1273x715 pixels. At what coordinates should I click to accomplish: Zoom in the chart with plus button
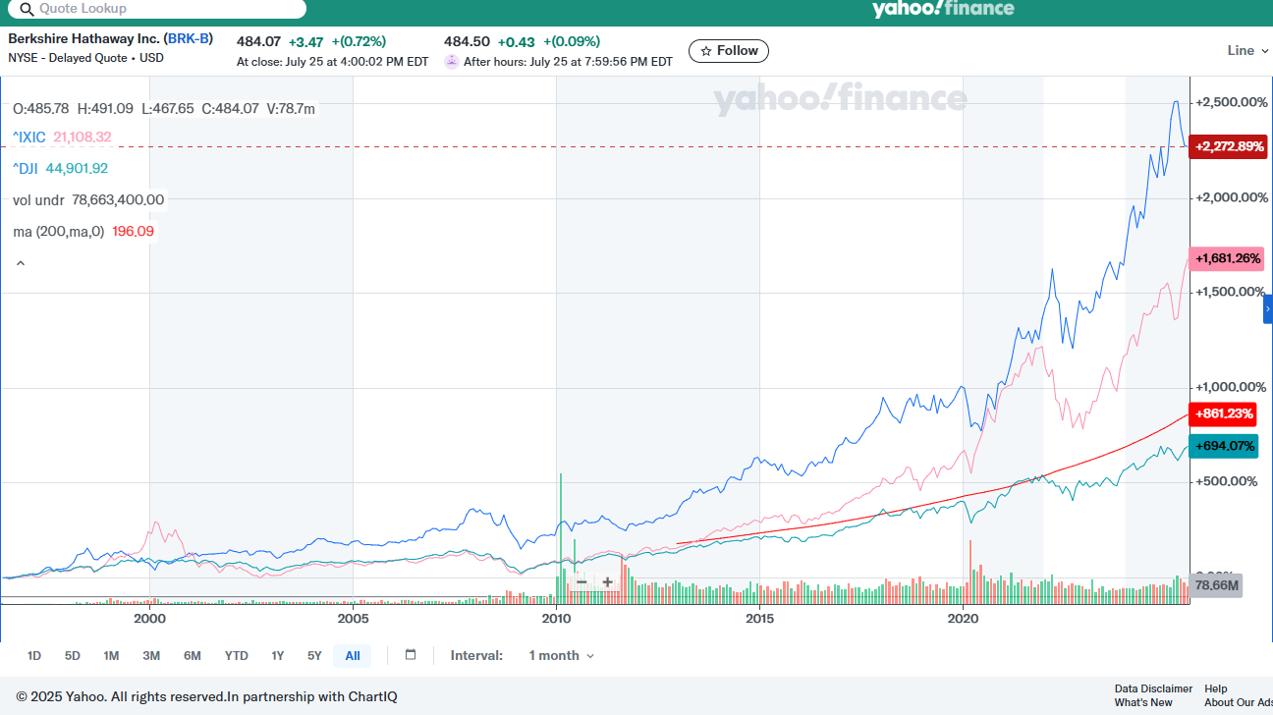pyautogui.click(x=607, y=581)
